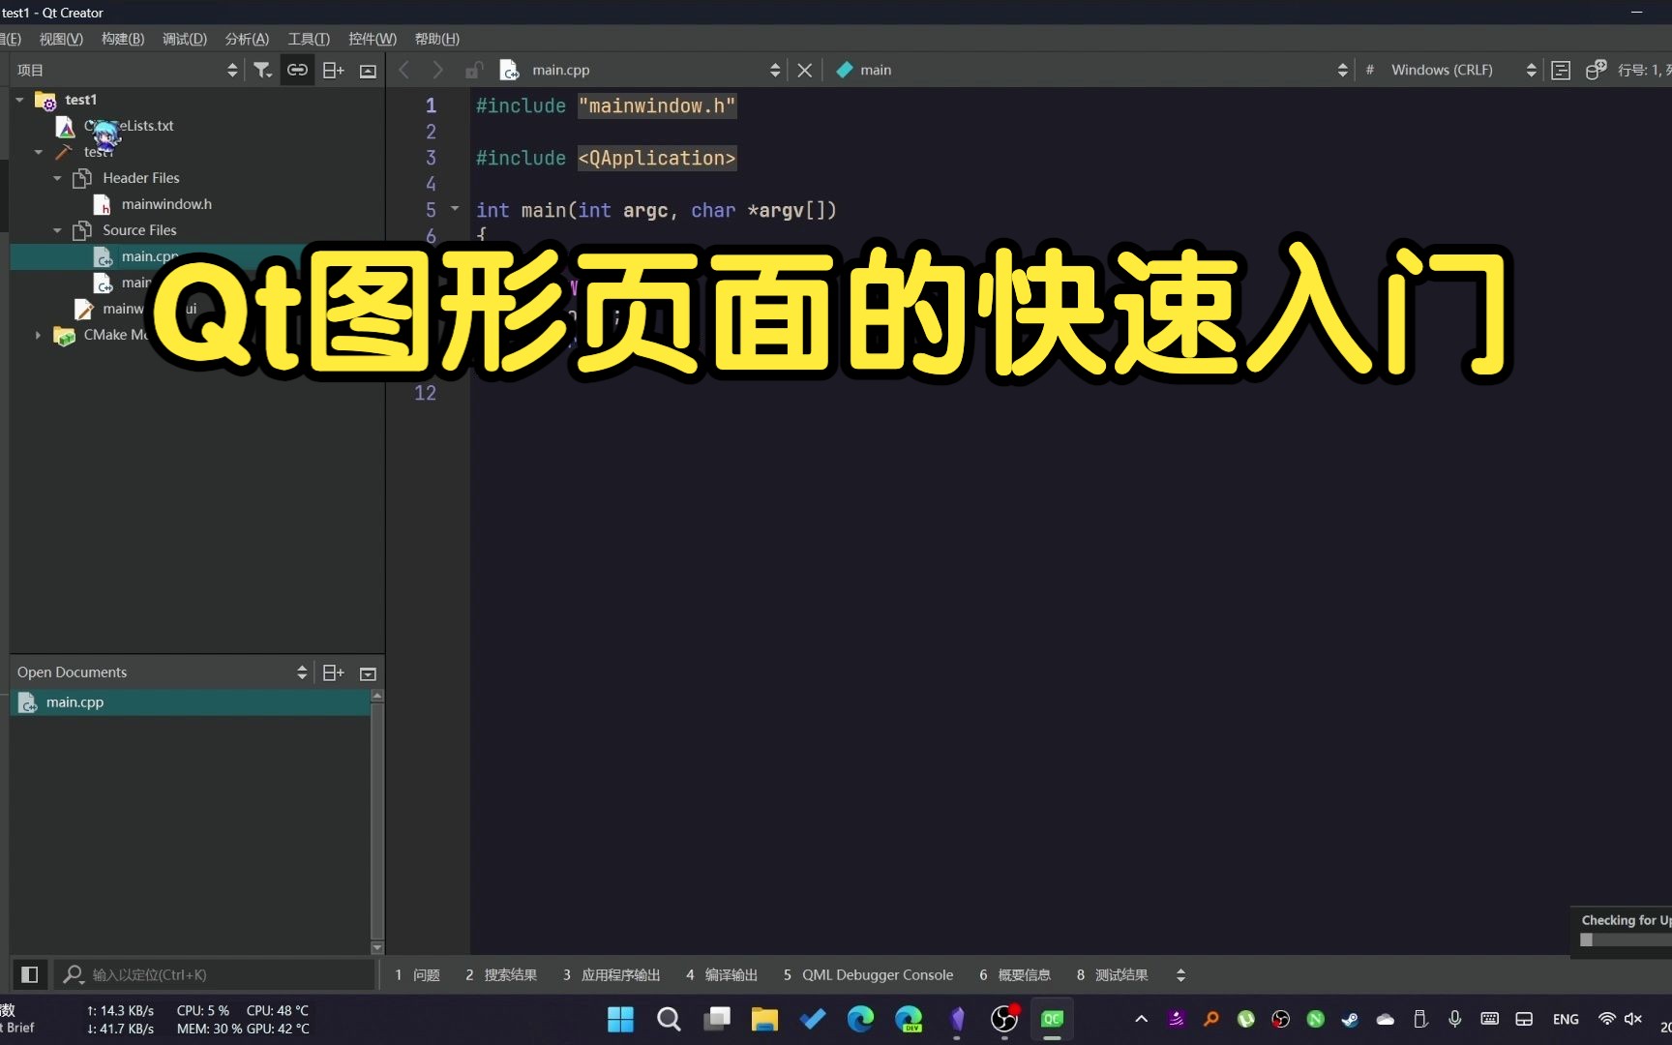Collapse the Source Files folder

coord(57,230)
